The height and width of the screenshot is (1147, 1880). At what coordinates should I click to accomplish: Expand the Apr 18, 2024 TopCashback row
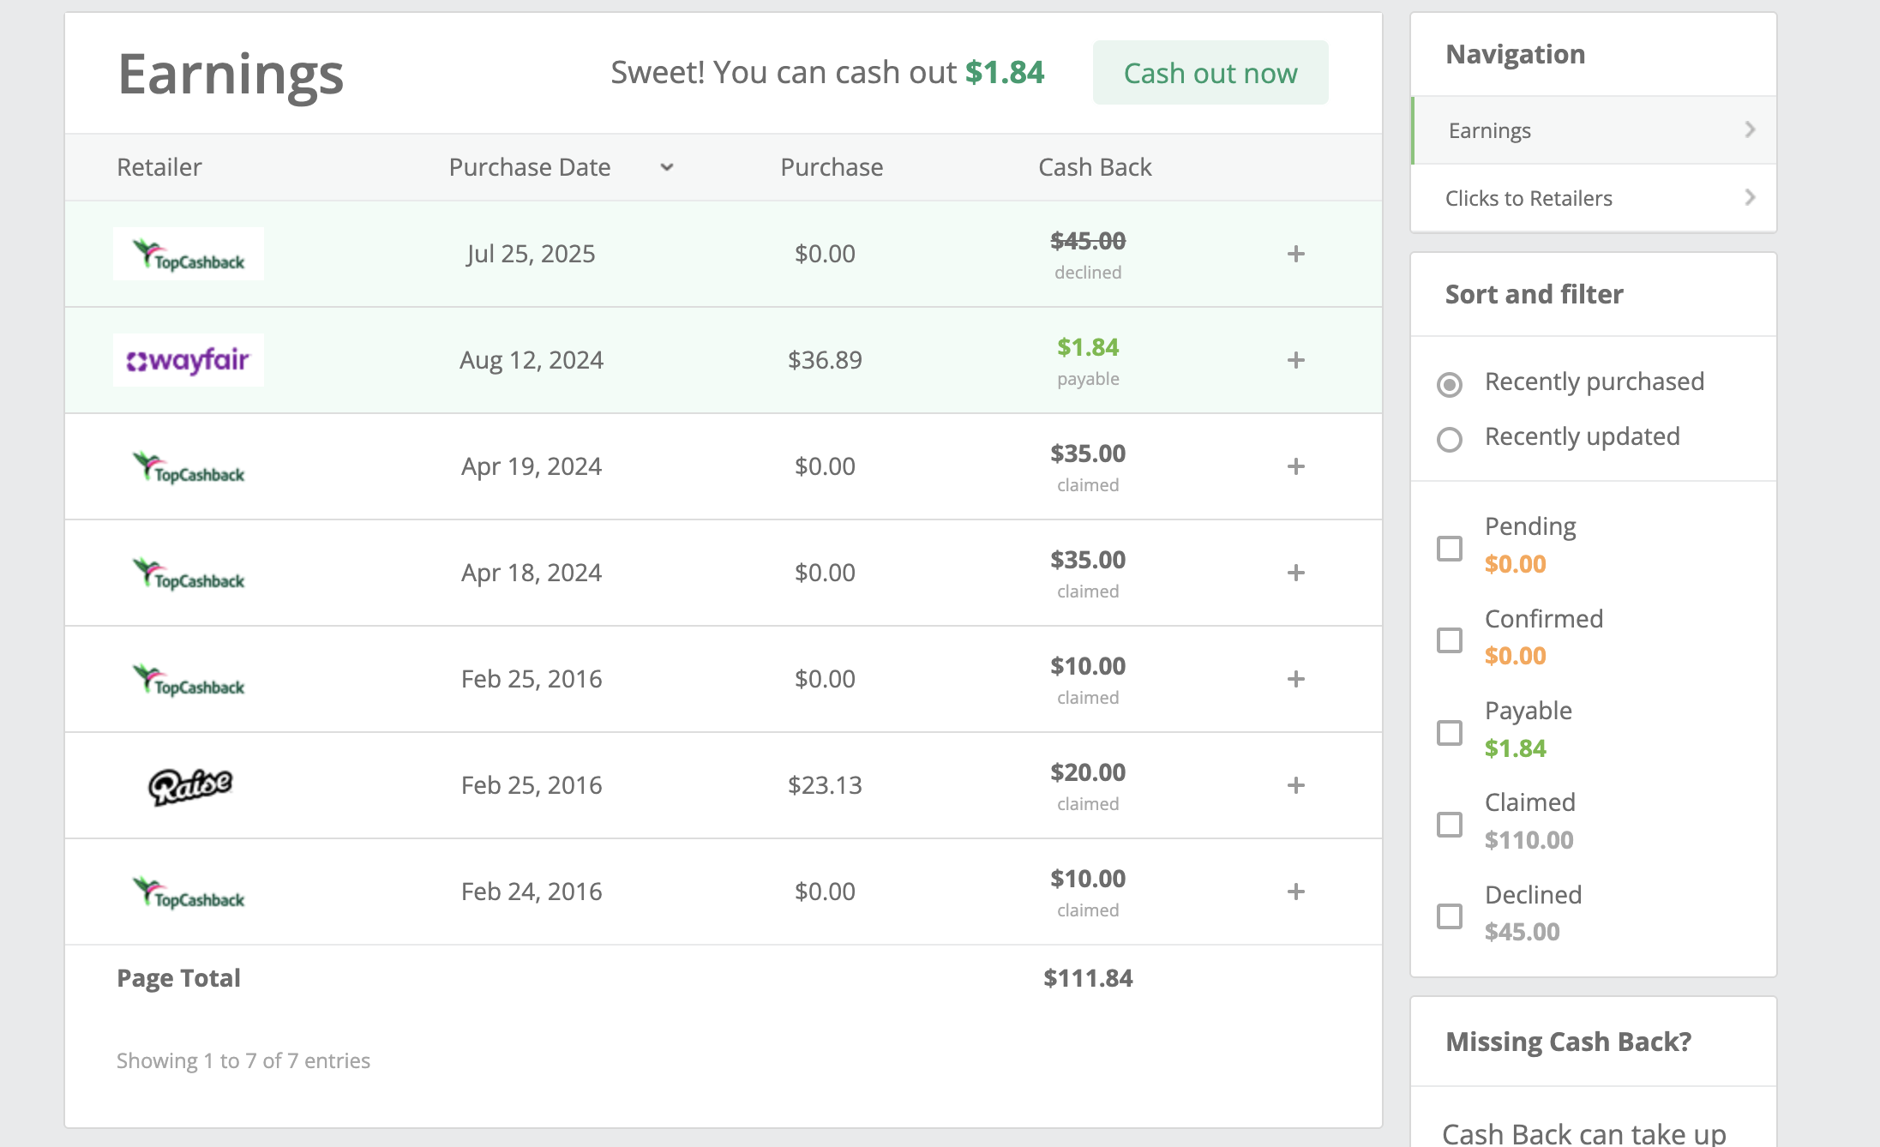pyautogui.click(x=1295, y=573)
